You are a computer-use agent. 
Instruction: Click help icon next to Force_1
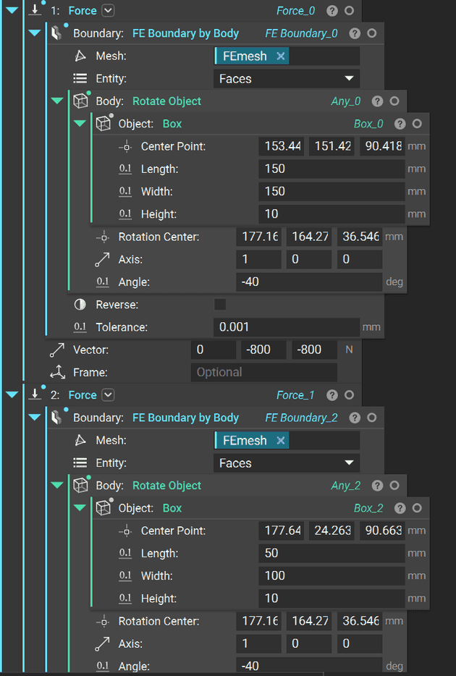(x=332, y=395)
